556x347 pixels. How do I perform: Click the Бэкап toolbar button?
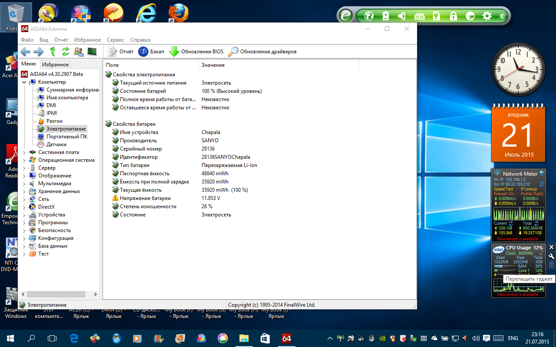coord(151,52)
